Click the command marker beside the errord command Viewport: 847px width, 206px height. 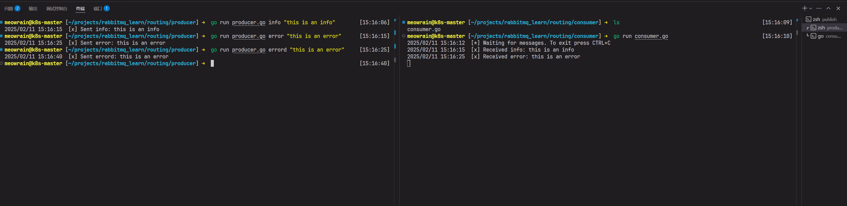click(x=2, y=50)
